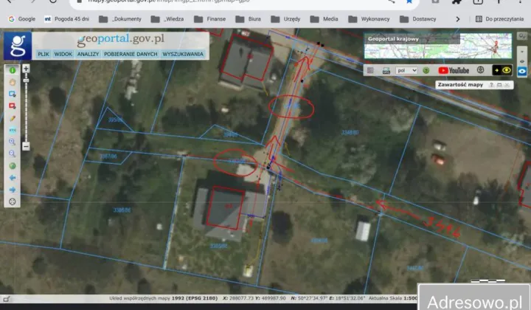Open the YouTube channel icon
Screen dimensions: 531x310
[454, 71]
